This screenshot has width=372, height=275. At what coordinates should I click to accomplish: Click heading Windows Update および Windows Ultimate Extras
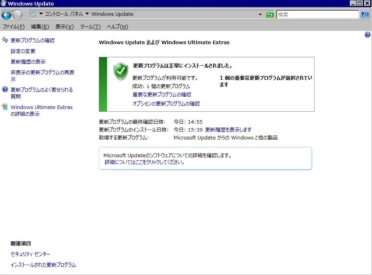pos(164,42)
